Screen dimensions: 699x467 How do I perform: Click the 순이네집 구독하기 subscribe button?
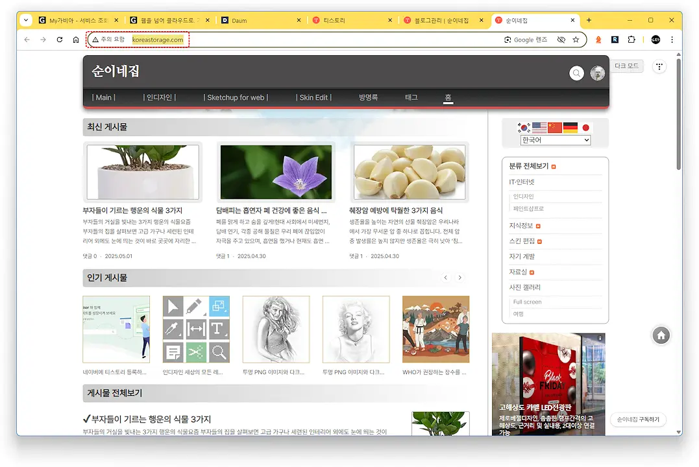[637, 419]
